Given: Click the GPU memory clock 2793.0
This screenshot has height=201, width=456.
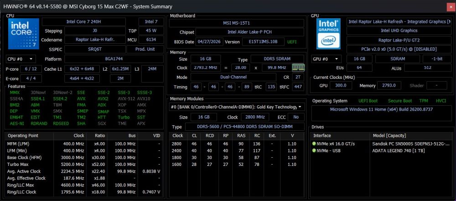Looking at the screenshot, I should 390,86.
